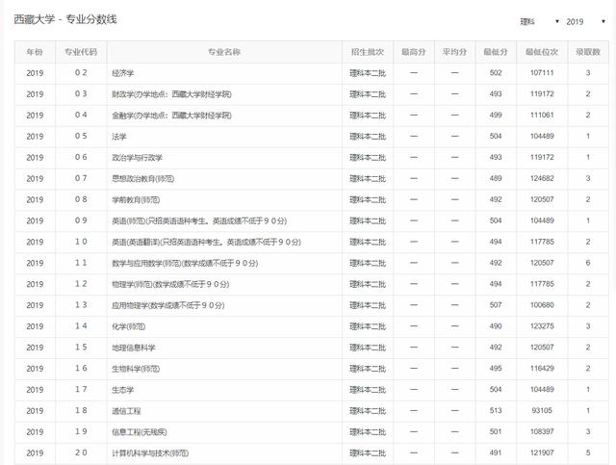This screenshot has height=465, width=616.
Task: Click admission count 5 for 计算机科学与技术
Action: point(588,452)
